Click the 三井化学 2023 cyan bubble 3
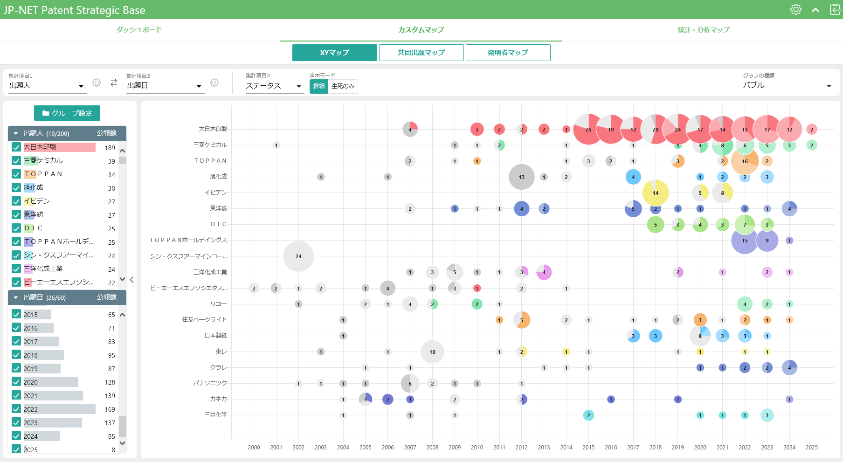Image resolution: width=843 pixels, height=462 pixels. pos(767,415)
